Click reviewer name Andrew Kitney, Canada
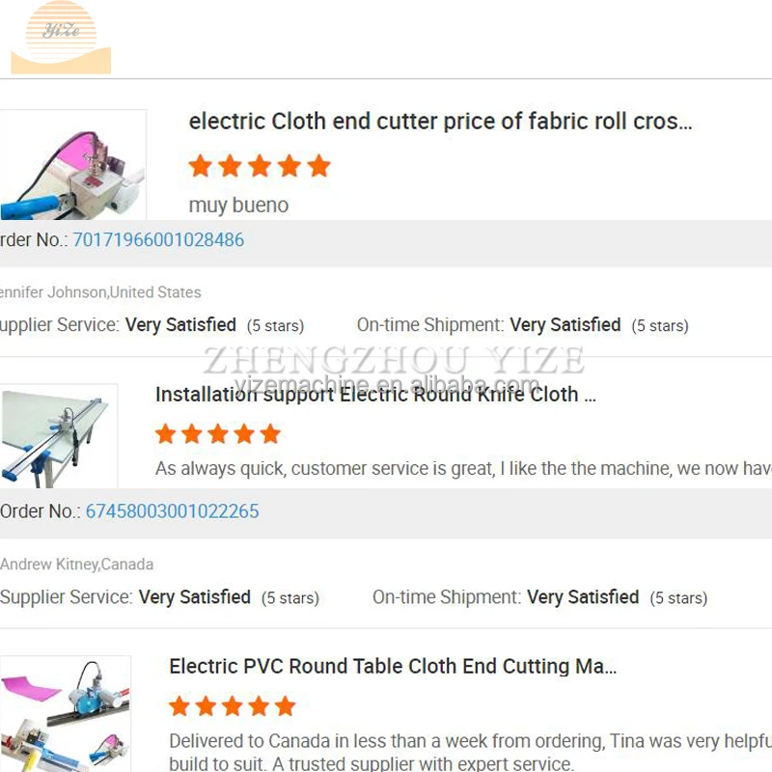 (77, 565)
